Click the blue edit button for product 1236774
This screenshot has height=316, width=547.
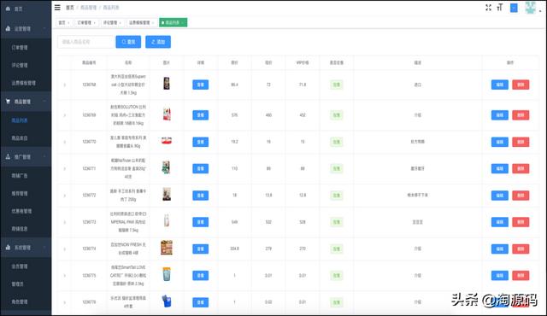pos(499,249)
